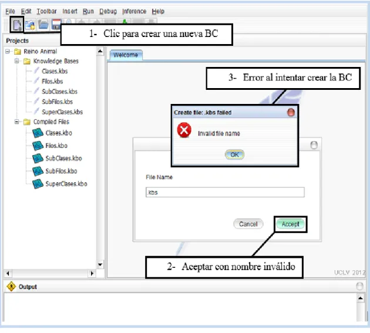Viewport: 370px width, 333px height.
Task: Click the Accept button
Action: tap(291, 224)
